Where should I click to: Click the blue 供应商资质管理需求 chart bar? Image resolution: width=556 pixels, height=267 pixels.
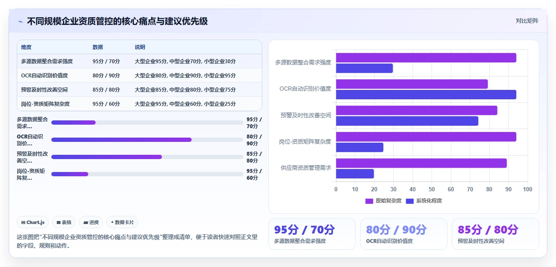pyautogui.click(x=355, y=174)
